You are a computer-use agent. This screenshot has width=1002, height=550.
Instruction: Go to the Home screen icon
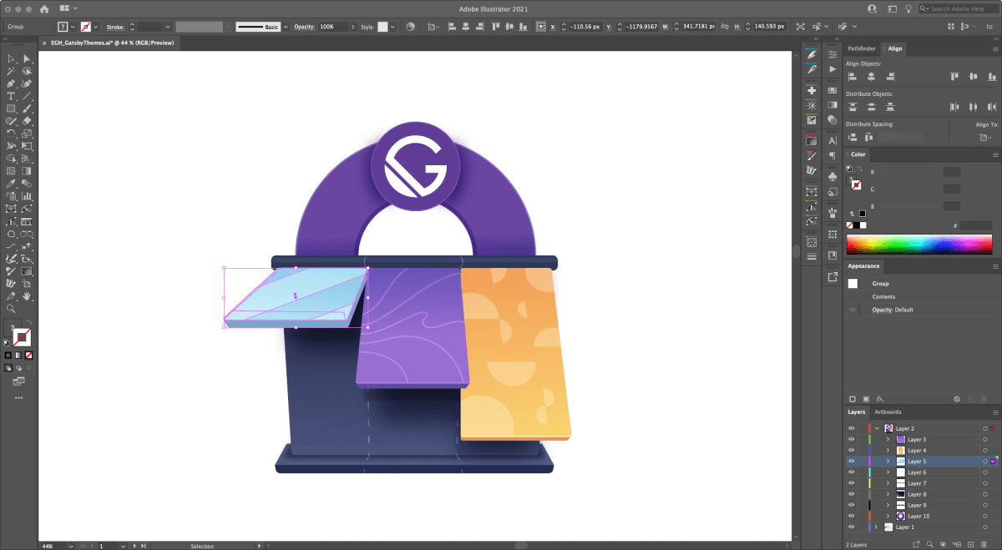45,8
